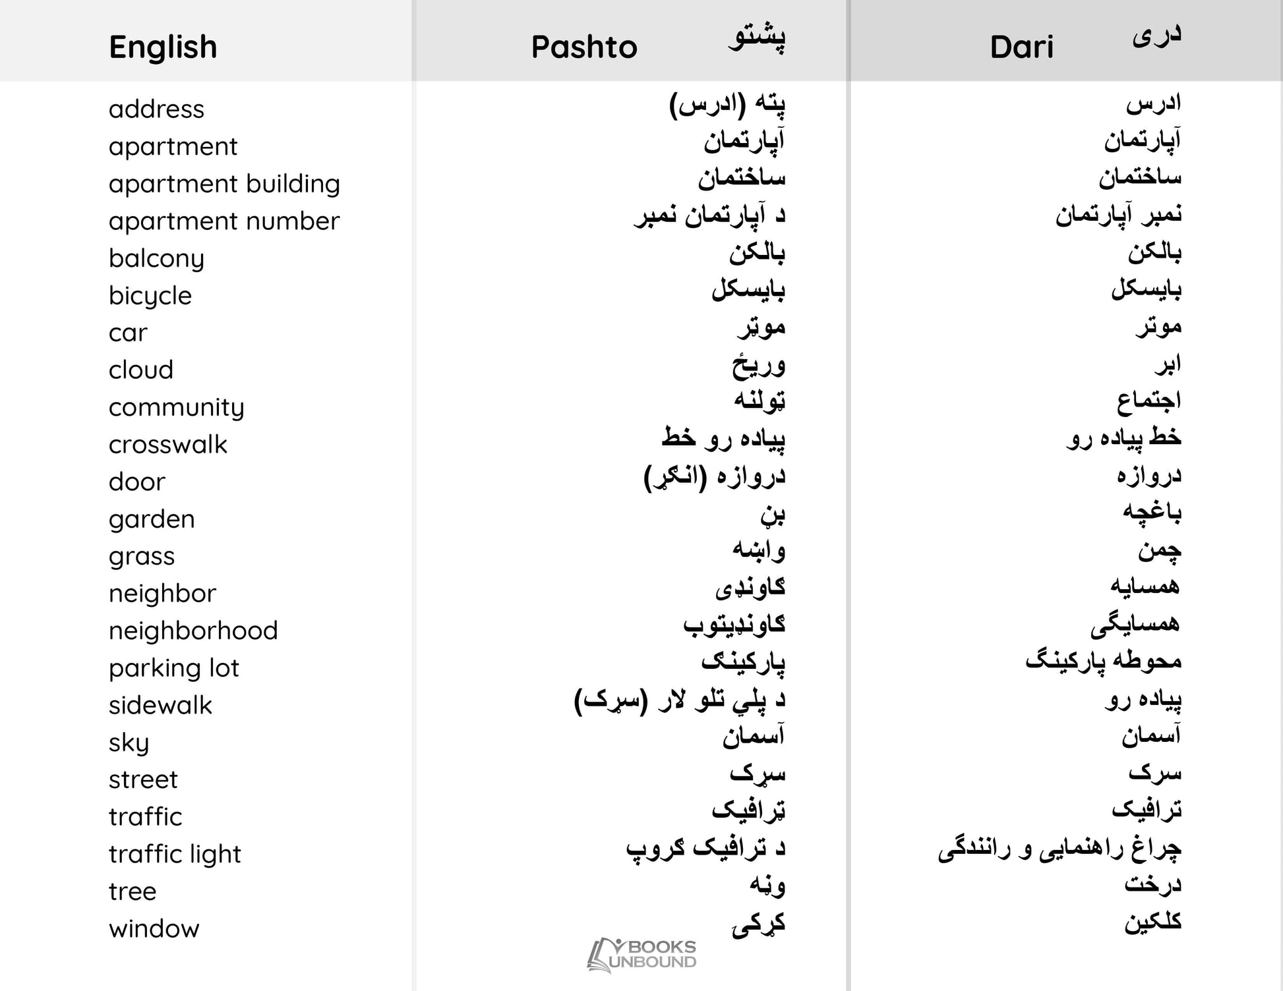The image size is (1283, 991).
Task: Click the phrase "parking lot"
Action: [173, 669]
